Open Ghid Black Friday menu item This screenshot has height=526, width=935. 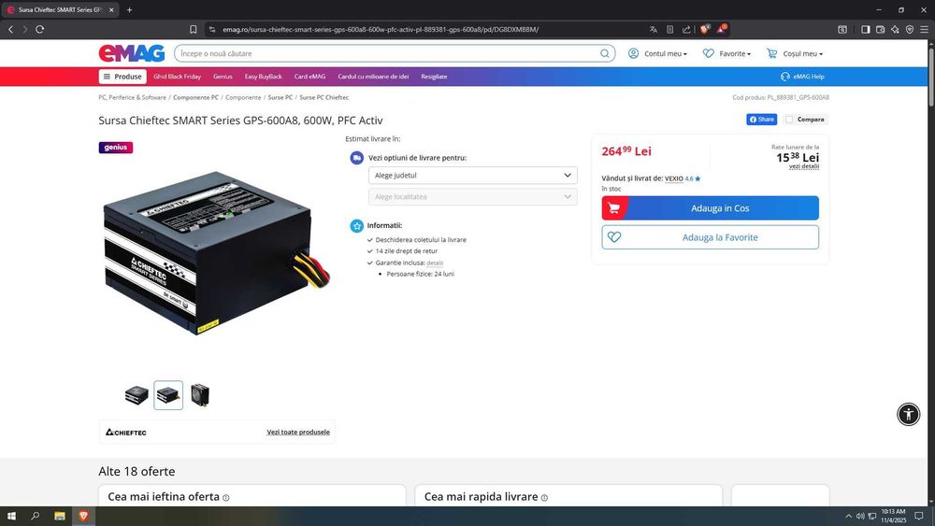(177, 77)
